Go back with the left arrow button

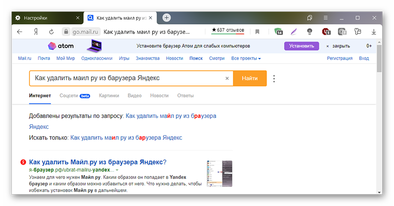[20, 31]
